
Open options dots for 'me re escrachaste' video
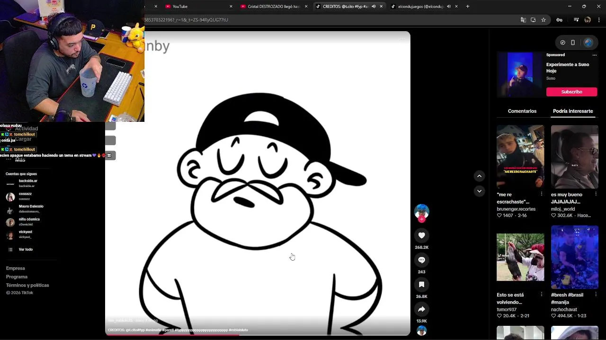click(x=542, y=194)
